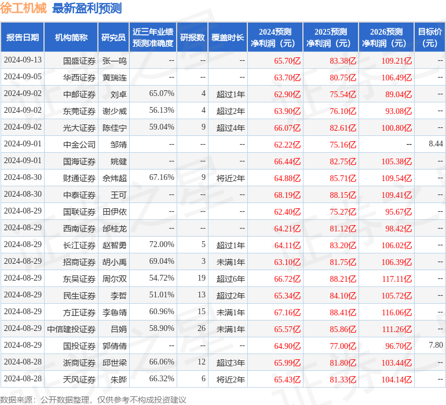Screen dimensions: 446x405
Task: Click 东吴证券 institution name
Action: point(79,279)
